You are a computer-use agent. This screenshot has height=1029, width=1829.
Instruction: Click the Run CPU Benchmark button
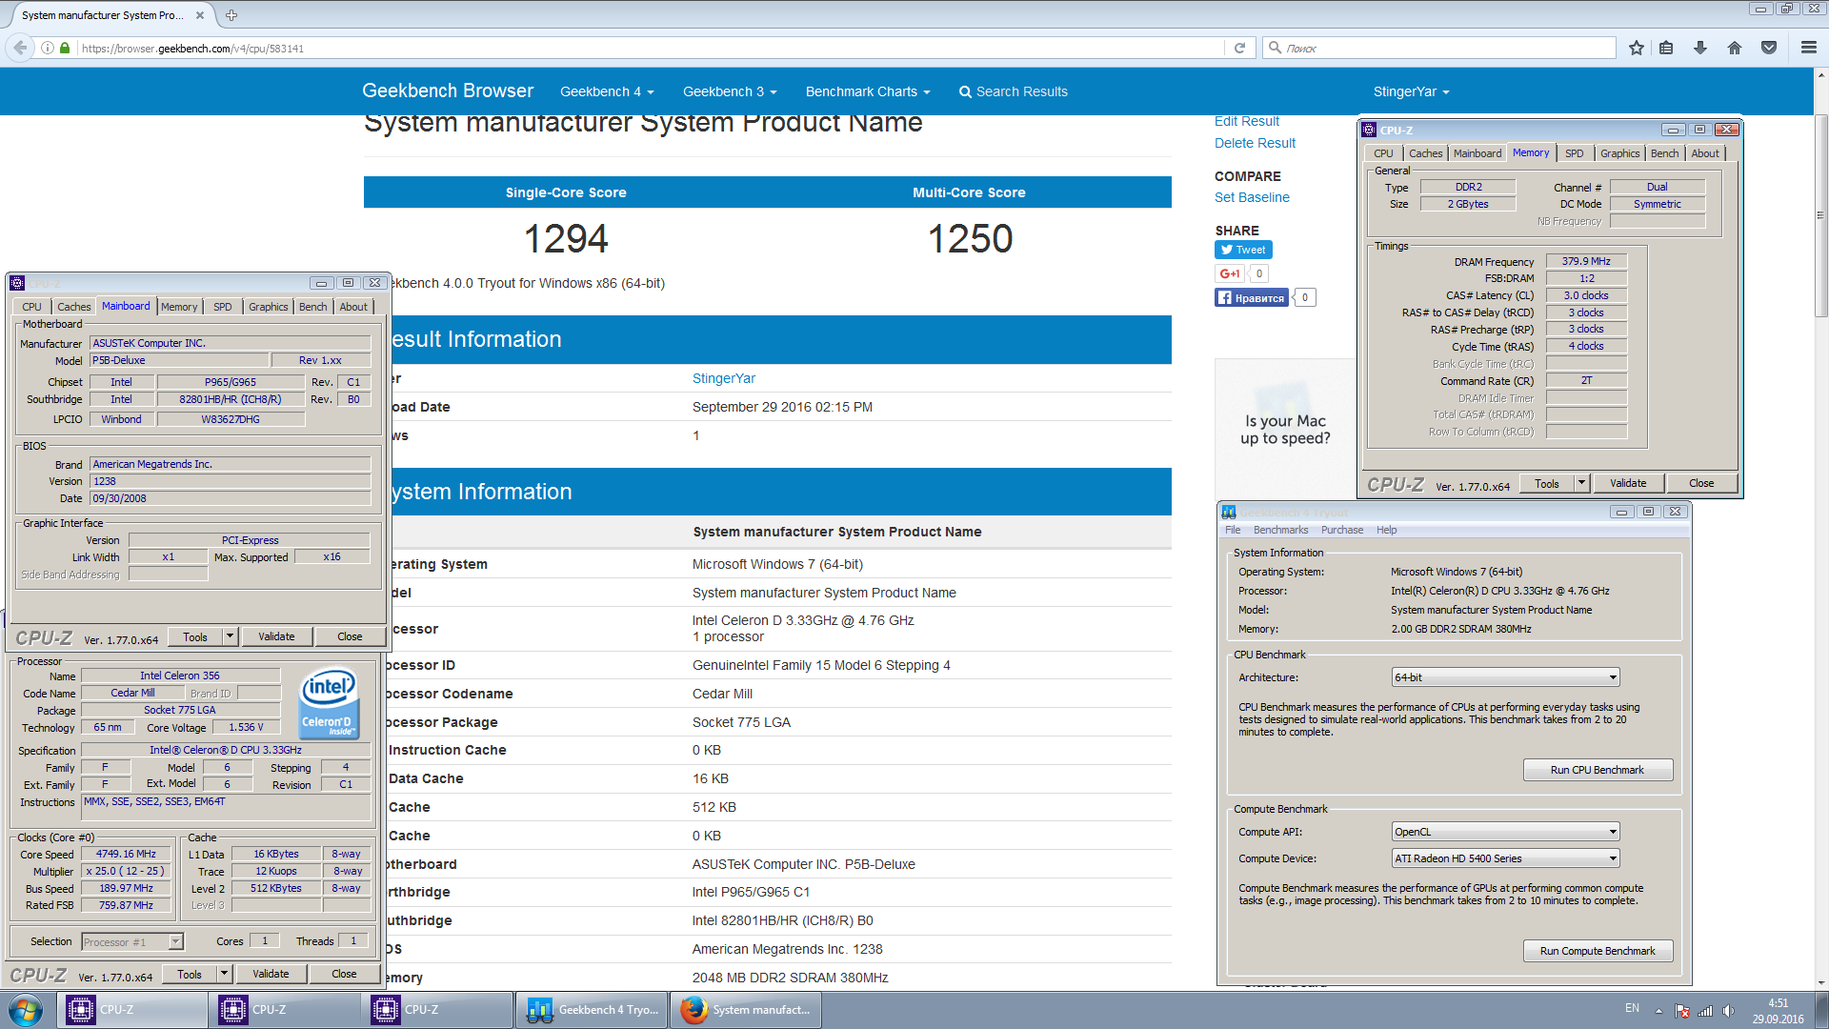click(x=1598, y=770)
